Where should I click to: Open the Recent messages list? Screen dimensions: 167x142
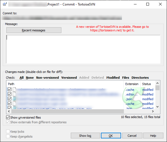point(34,30)
